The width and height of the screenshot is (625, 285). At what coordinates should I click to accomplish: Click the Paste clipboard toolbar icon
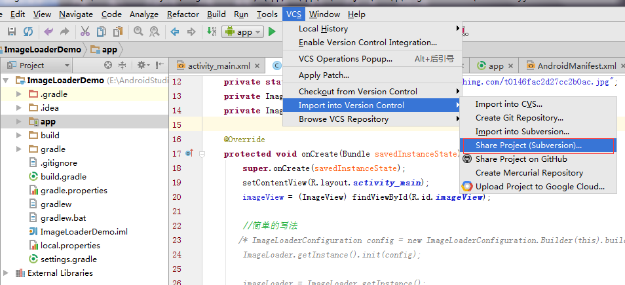[x=118, y=31]
